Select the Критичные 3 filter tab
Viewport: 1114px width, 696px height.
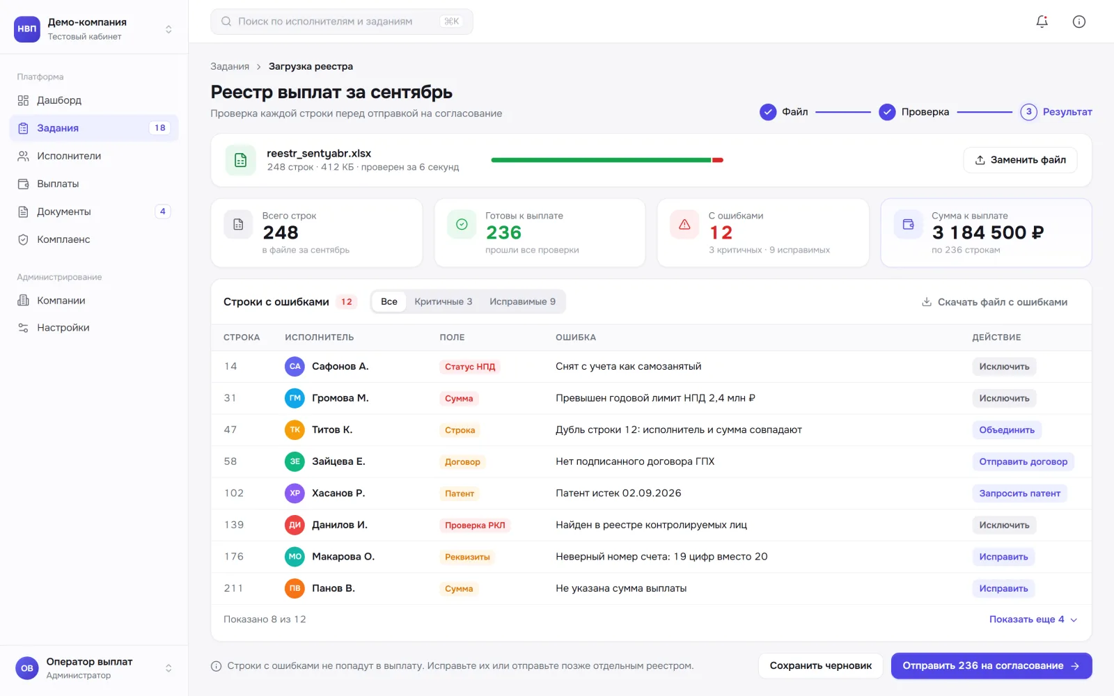coord(444,301)
